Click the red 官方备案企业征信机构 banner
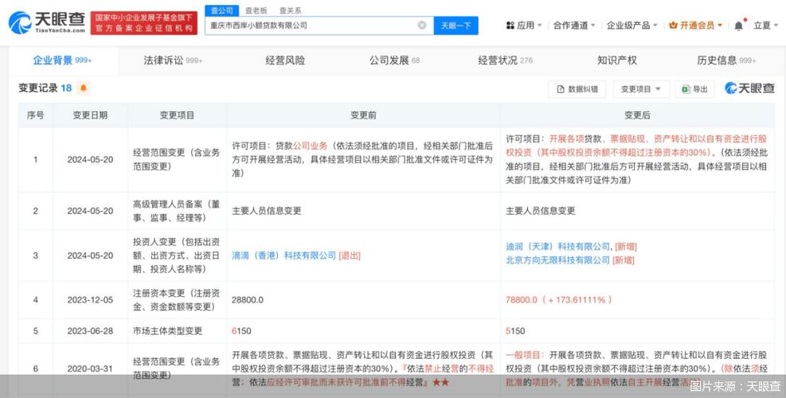 (x=144, y=23)
